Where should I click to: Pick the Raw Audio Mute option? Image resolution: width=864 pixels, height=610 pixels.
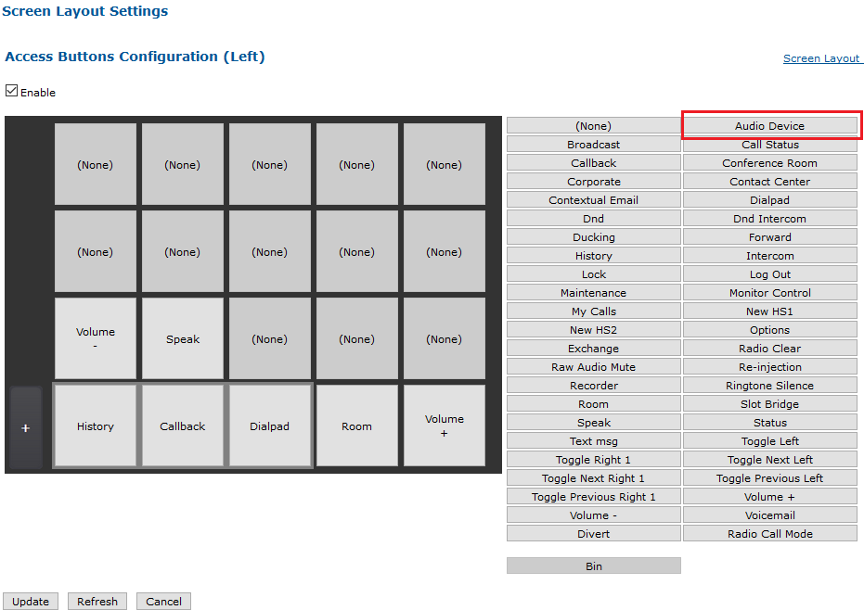[x=593, y=367]
